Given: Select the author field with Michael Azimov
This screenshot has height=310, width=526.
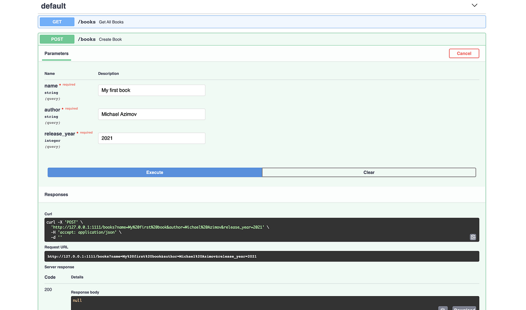Looking at the screenshot, I should coord(151,114).
